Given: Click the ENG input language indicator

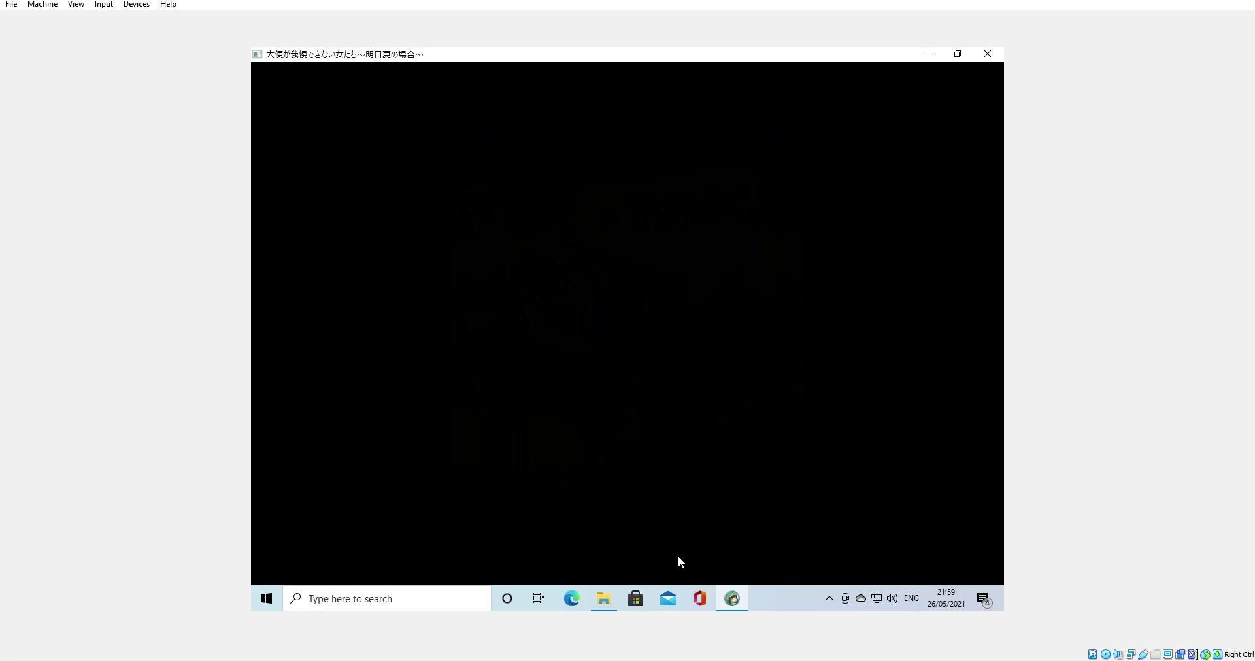Looking at the screenshot, I should pyautogui.click(x=911, y=598).
